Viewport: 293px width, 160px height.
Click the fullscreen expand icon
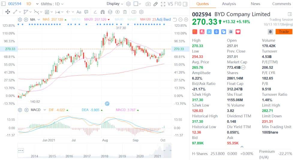(163, 4)
